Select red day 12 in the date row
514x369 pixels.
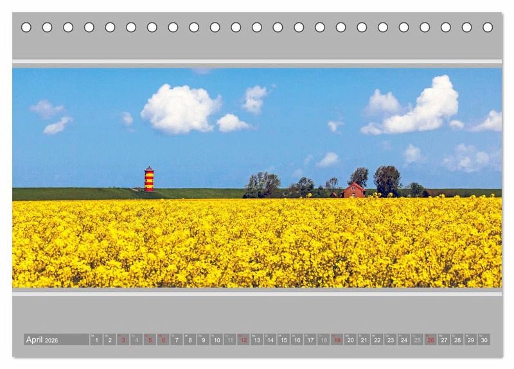click(x=244, y=339)
